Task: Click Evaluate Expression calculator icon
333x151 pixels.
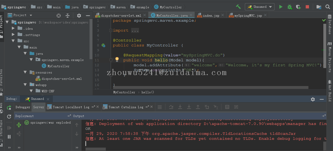Action: [227, 107]
